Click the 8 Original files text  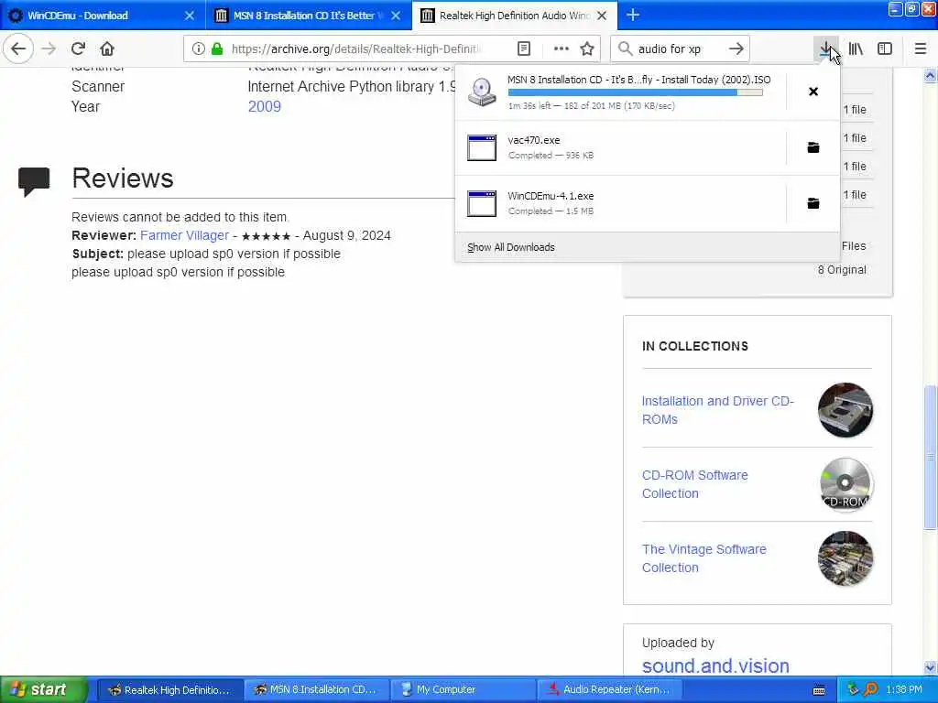pos(842,270)
